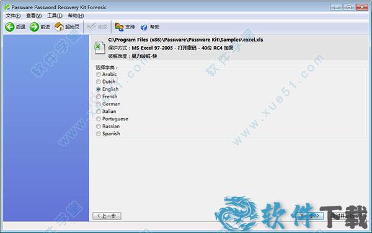Open the 帮助(H) menu
Image resolution: width=372 pixels, height=233 pixels.
(x=76, y=15)
